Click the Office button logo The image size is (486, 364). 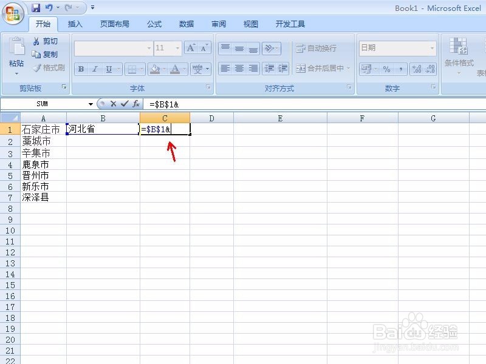(13, 13)
